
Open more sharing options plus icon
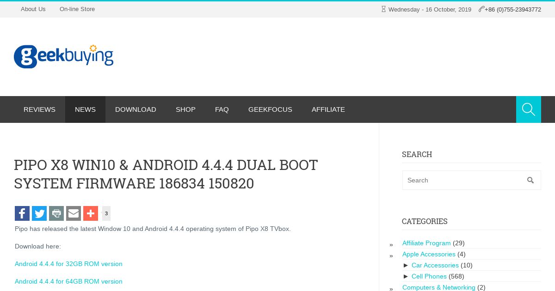tap(91, 213)
